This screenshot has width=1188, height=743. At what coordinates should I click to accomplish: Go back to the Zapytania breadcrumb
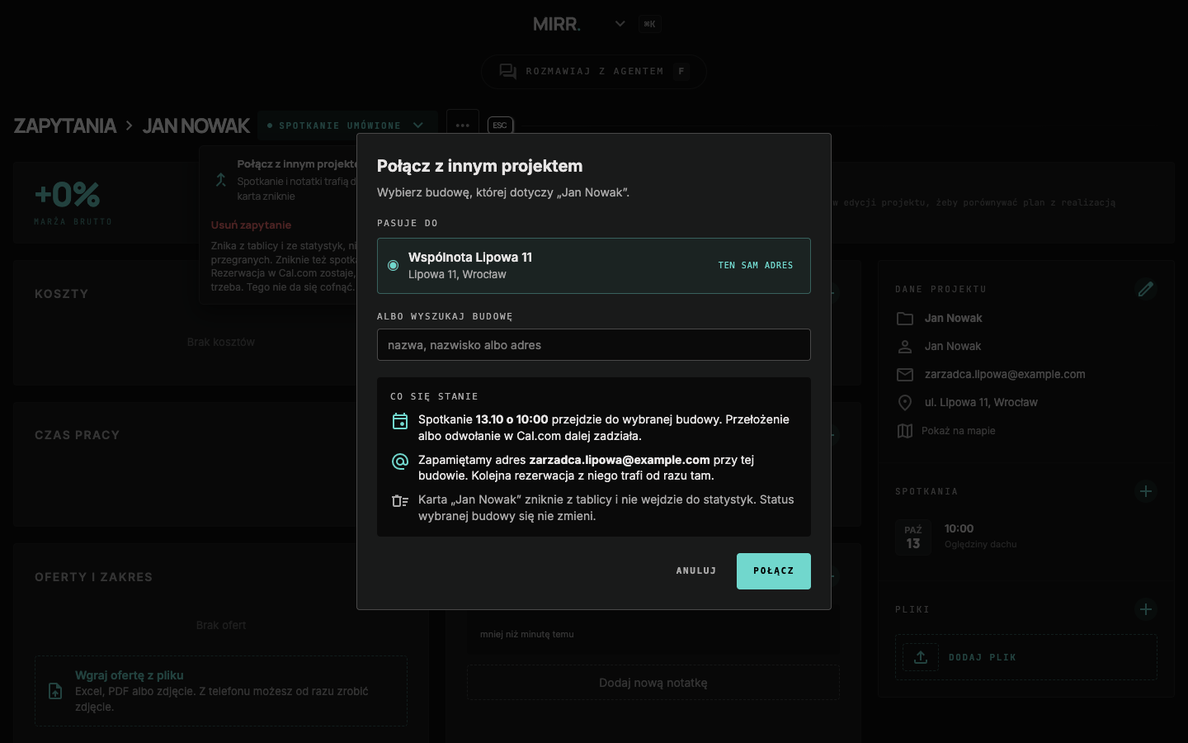(x=65, y=125)
